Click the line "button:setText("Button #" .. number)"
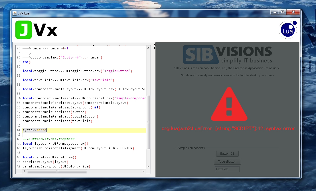The height and width of the screenshot is (191, 316). [x=66, y=57]
